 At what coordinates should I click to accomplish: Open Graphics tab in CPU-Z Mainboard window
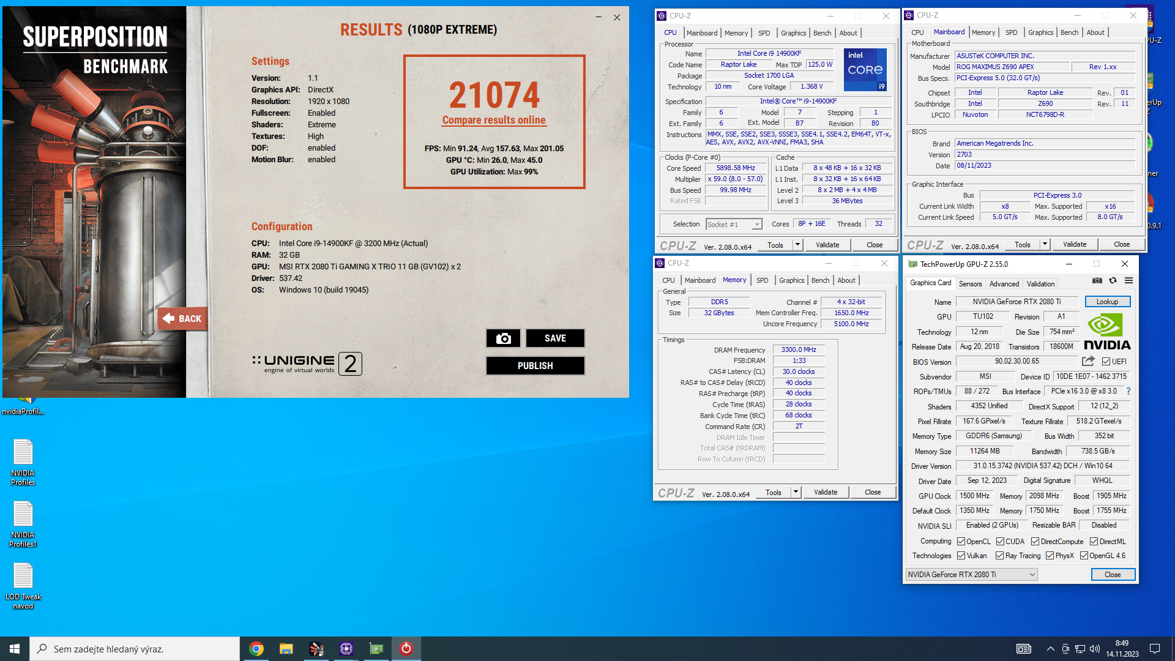pos(1040,32)
